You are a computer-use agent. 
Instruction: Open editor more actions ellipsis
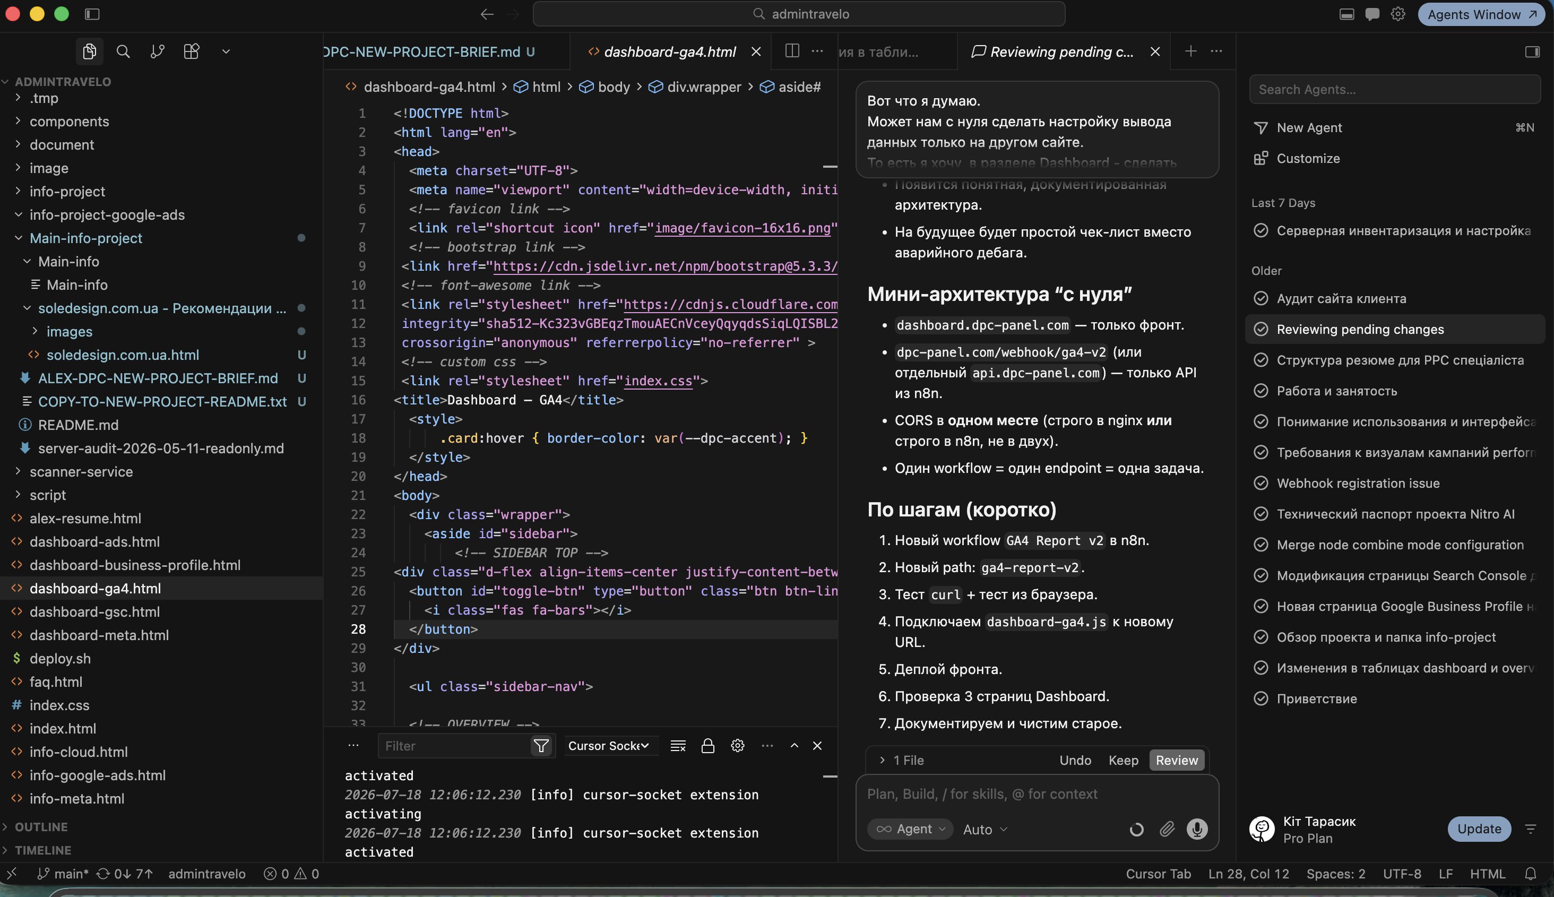tap(817, 51)
